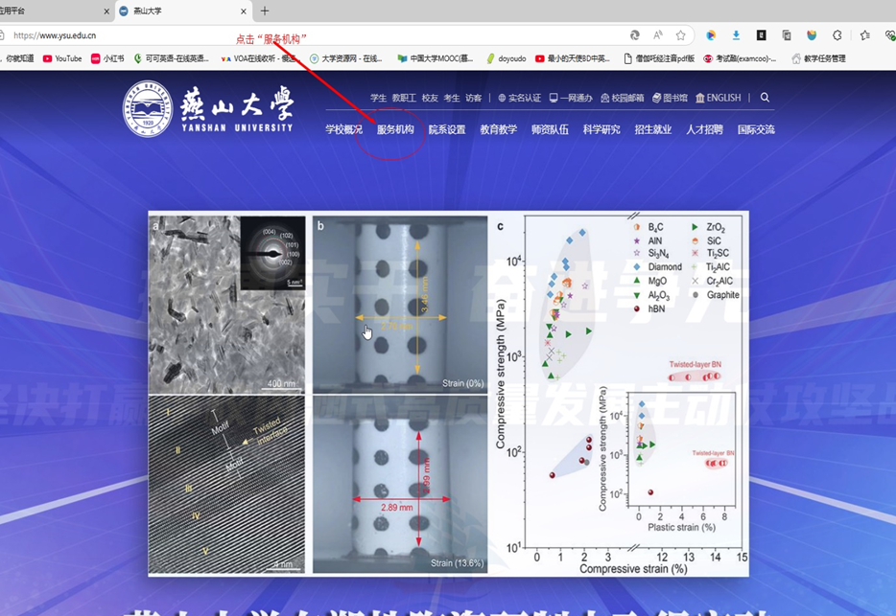Open the 师资队伍 navigation menu
This screenshot has width=896, height=616.
coord(550,129)
